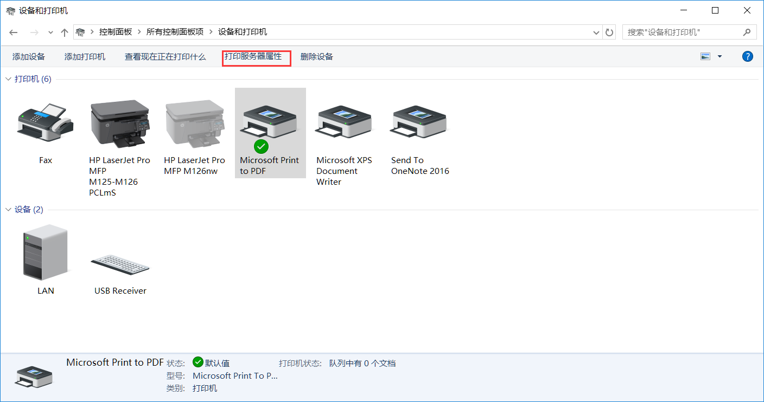Click 默认值 status in details pane
The image size is (764, 402).
click(217, 363)
